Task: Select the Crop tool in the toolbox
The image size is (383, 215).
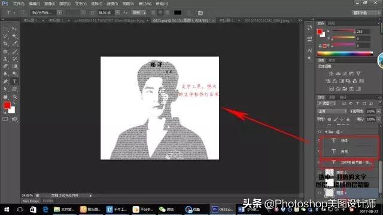Action: point(5,44)
